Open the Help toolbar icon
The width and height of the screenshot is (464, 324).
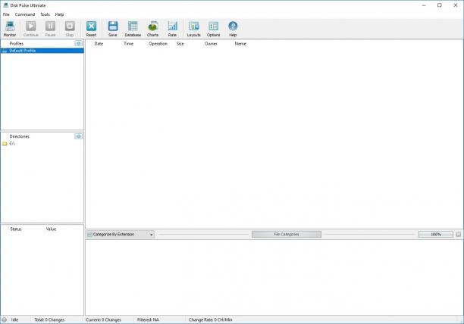tap(233, 26)
